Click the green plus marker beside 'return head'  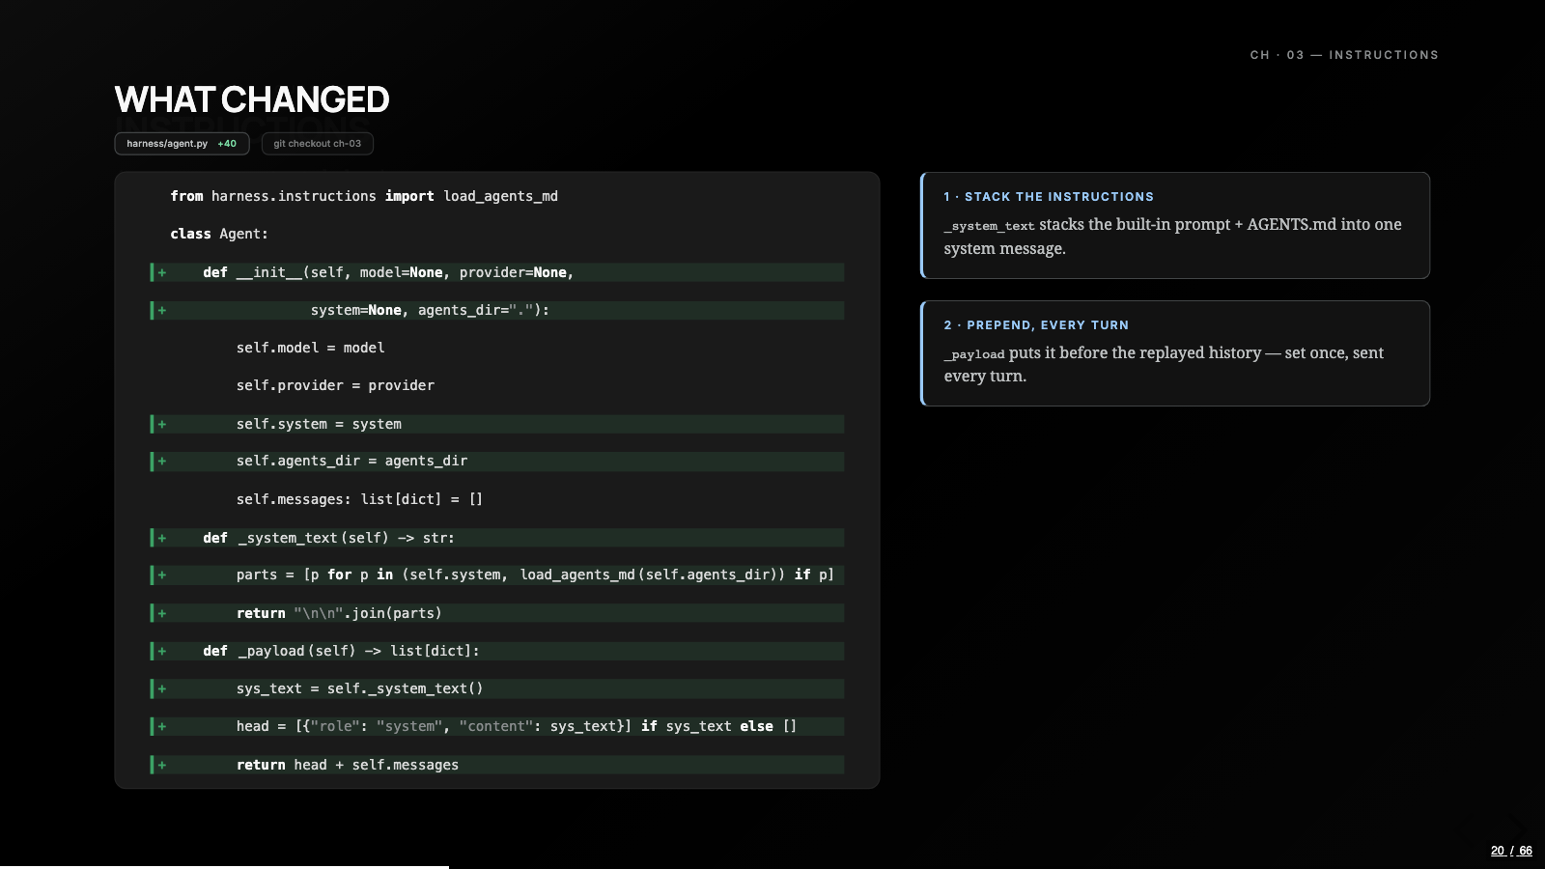point(161,765)
